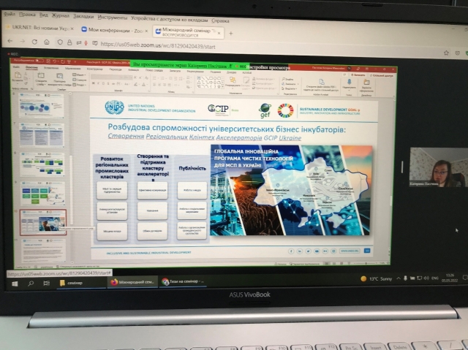
Task: Open the Правка menu
Action: (27, 15)
